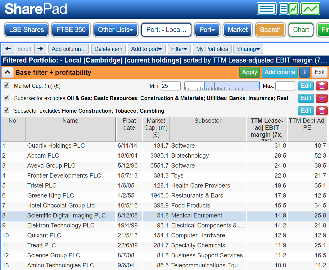Open the Port: - Local portfolio tab
This screenshot has width=329, height=270.
point(166,30)
